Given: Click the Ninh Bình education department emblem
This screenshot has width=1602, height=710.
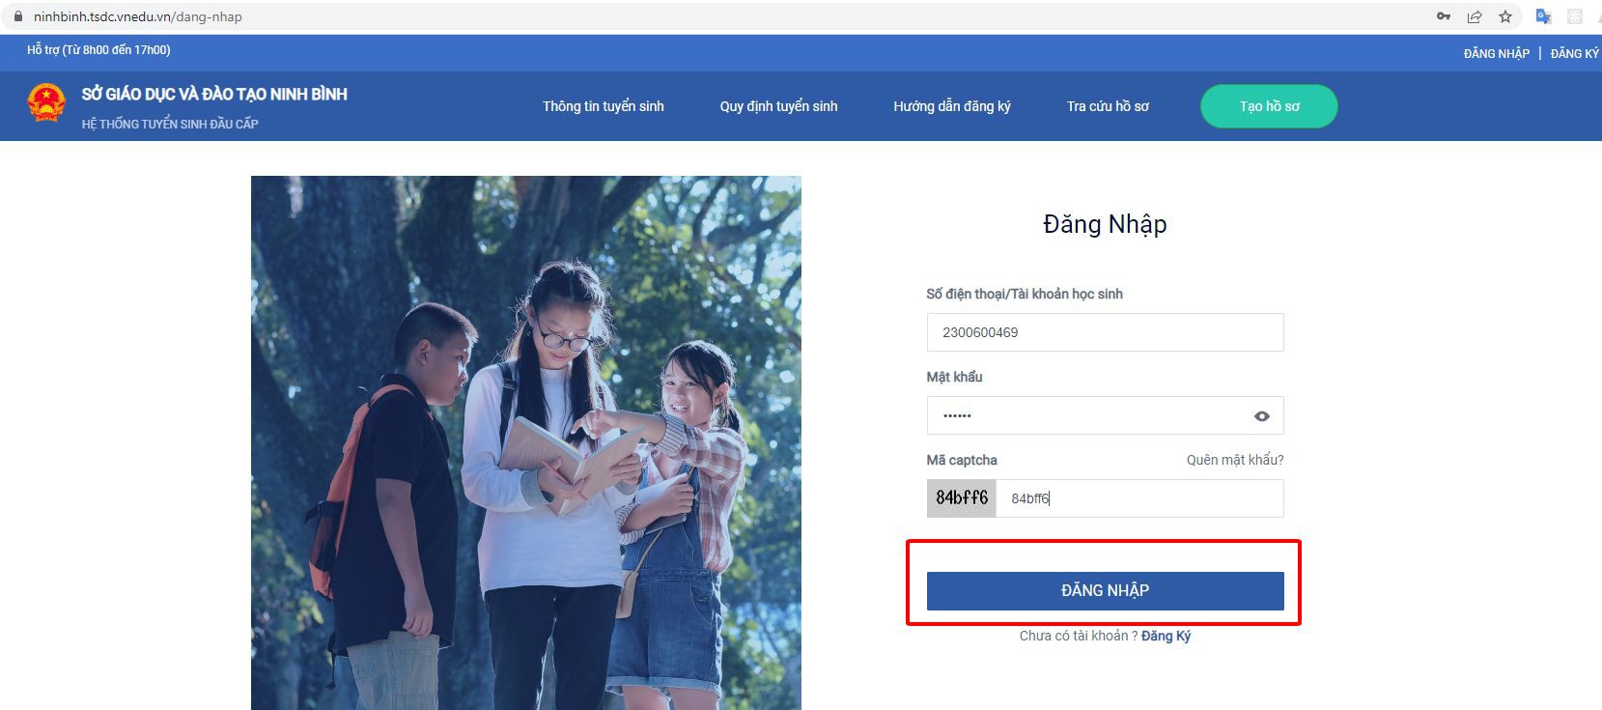Looking at the screenshot, I should (46, 103).
